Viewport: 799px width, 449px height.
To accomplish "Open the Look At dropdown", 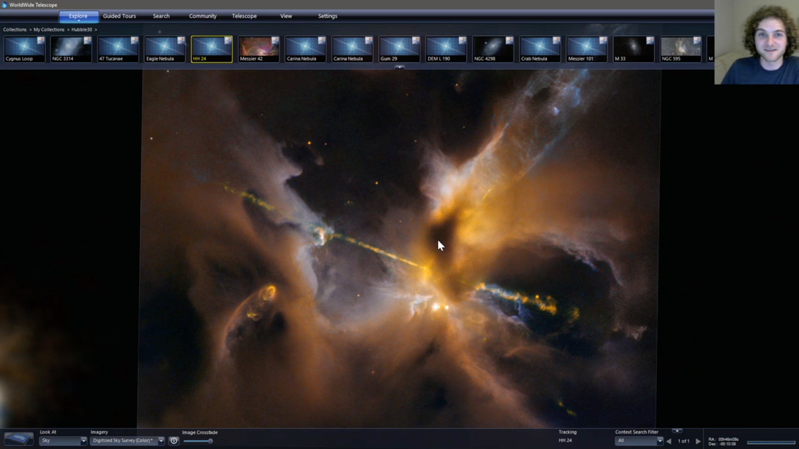I will [83, 441].
